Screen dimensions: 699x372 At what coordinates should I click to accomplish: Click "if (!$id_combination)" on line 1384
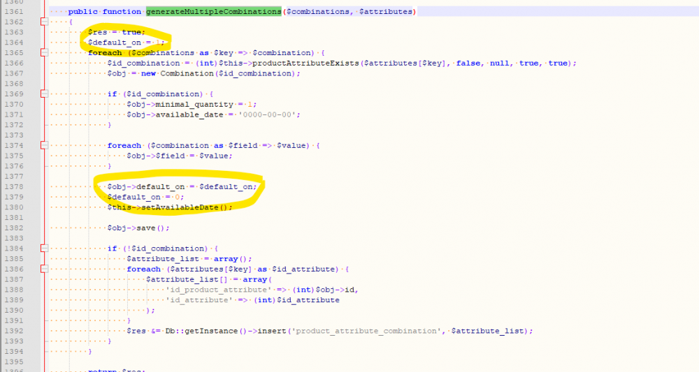coord(158,248)
